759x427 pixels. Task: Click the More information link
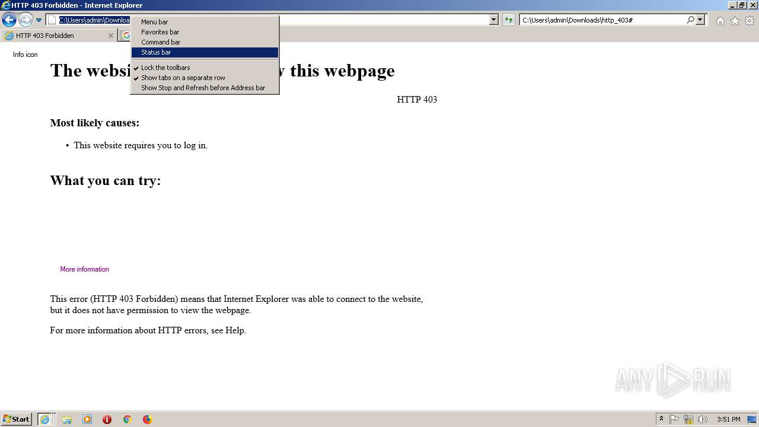(84, 269)
